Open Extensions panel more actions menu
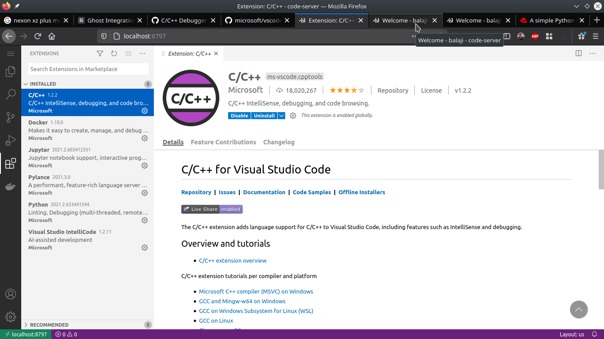 coord(142,53)
